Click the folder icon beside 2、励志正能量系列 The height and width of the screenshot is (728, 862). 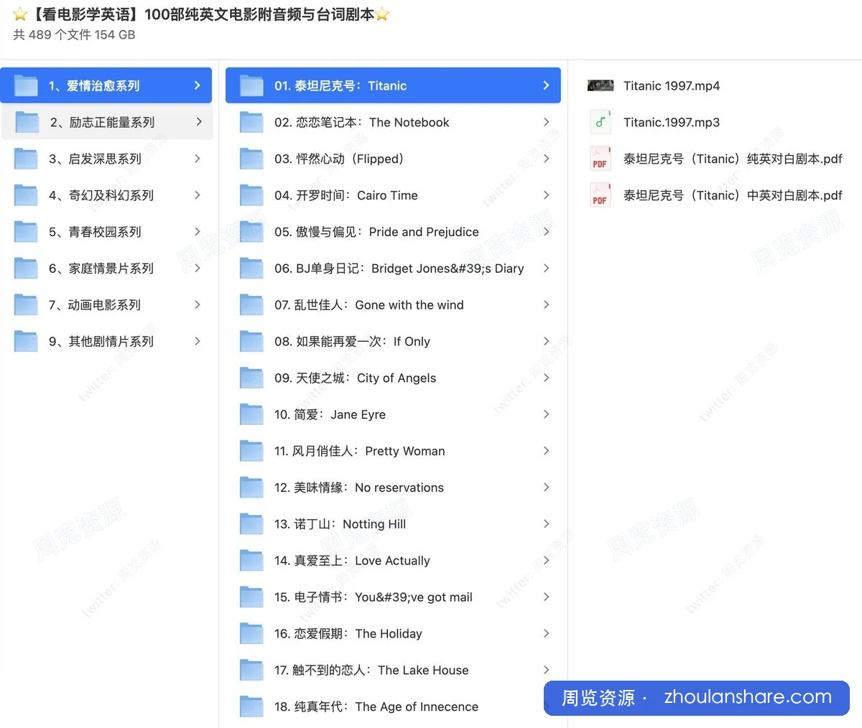(x=26, y=122)
